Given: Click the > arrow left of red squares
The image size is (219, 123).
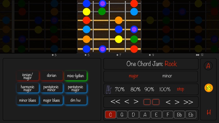Looking at the screenshot, I should pyautogui.click(x=136, y=102).
